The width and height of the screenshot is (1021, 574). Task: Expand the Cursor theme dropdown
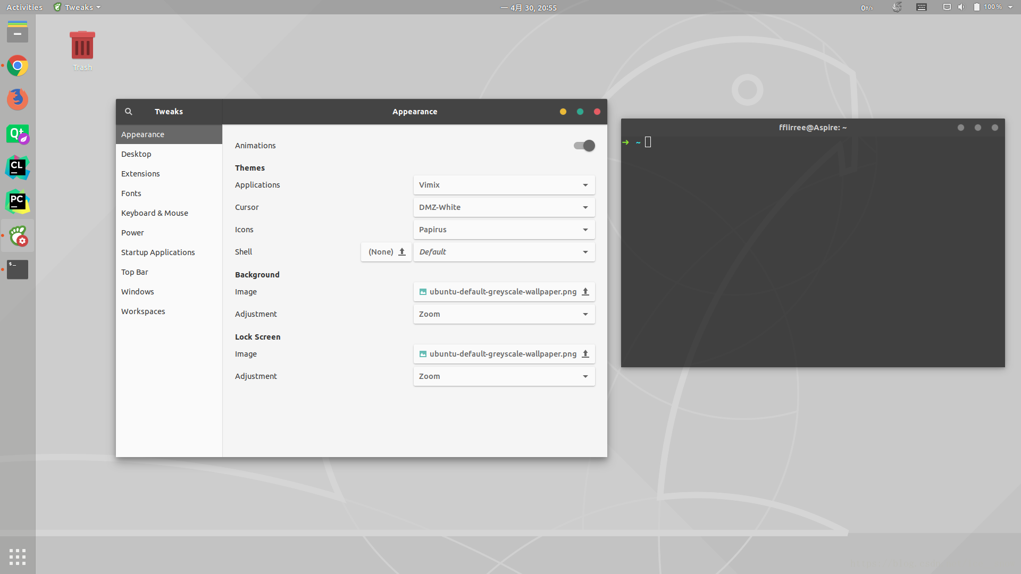pos(504,206)
